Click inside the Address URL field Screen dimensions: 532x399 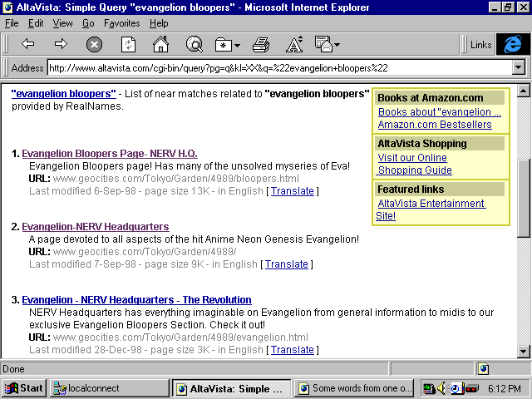pyautogui.click(x=274, y=68)
